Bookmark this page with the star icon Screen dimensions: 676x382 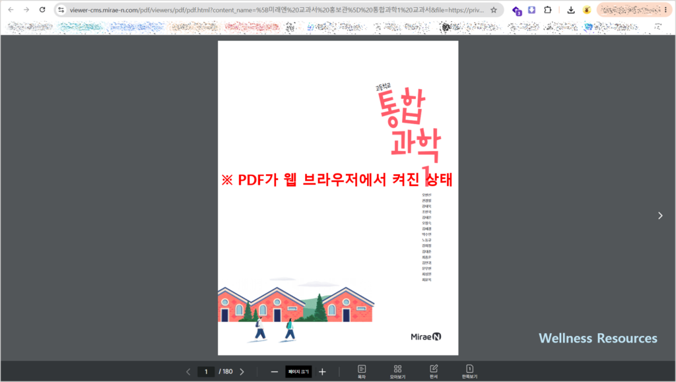(494, 9)
